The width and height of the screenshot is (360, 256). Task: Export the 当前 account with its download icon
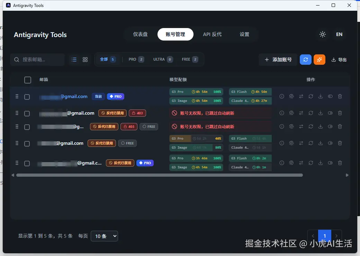coord(320,96)
